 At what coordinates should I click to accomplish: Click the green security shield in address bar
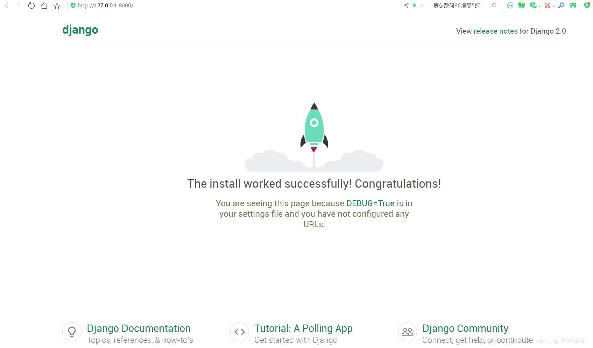coord(73,5)
